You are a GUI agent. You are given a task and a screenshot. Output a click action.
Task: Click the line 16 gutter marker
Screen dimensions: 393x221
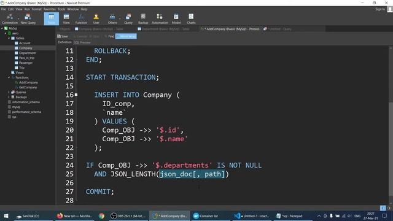point(76,95)
